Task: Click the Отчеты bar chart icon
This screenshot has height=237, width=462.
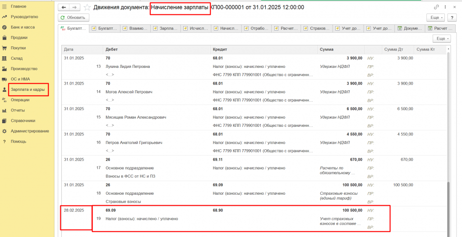Action: pos(4,111)
